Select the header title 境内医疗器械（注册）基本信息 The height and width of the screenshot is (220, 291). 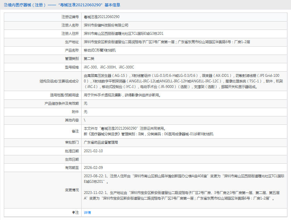click(64, 5)
